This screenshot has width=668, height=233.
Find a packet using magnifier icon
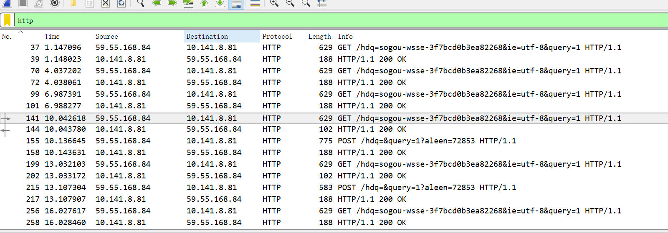click(141, 3)
